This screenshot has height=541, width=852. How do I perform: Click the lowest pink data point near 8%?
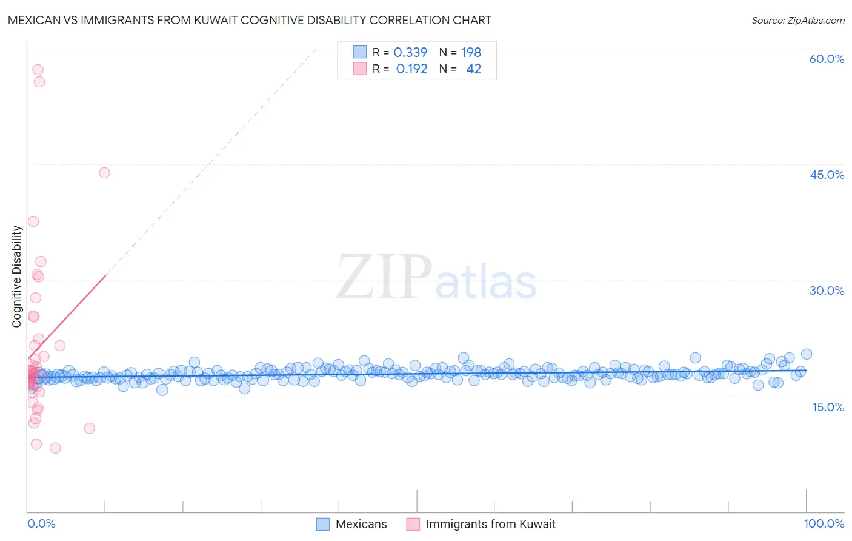55,448
